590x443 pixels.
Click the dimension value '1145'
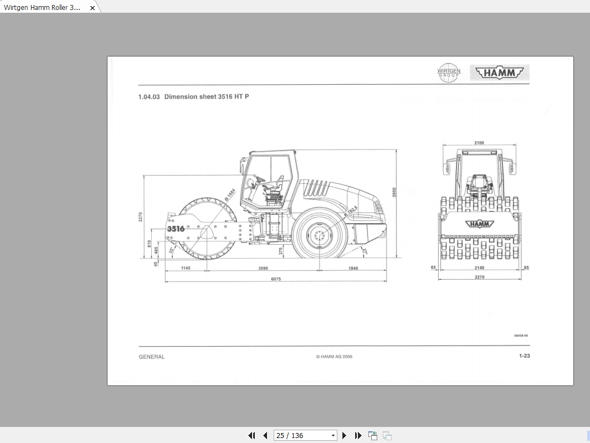coord(186,268)
